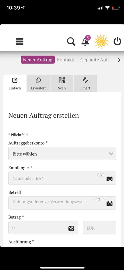The height and width of the screenshot is (270, 124).
Task: Open notifications bell with badge 5
Action: (x=86, y=41)
